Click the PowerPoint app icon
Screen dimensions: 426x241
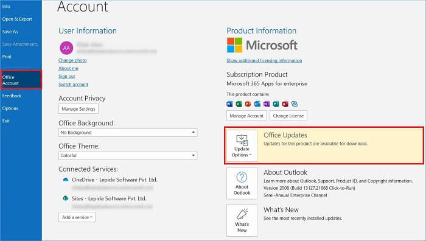(248, 104)
